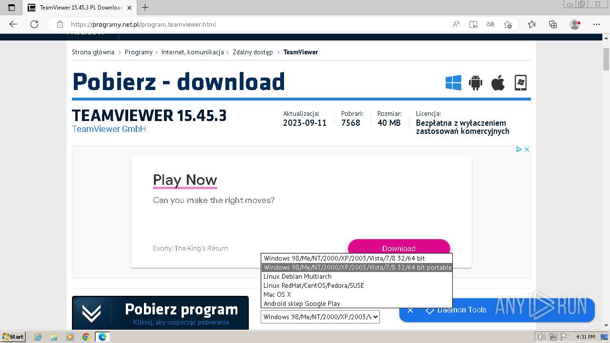
Task: Open TeamViewer GmbH publisher link
Action: [109, 129]
